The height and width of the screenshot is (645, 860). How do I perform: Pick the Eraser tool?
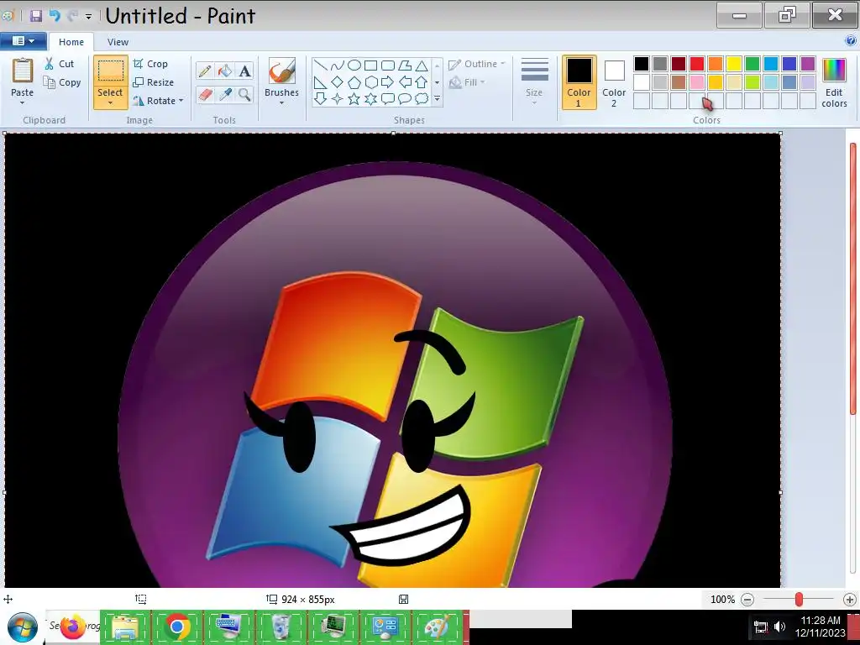click(205, 94)
